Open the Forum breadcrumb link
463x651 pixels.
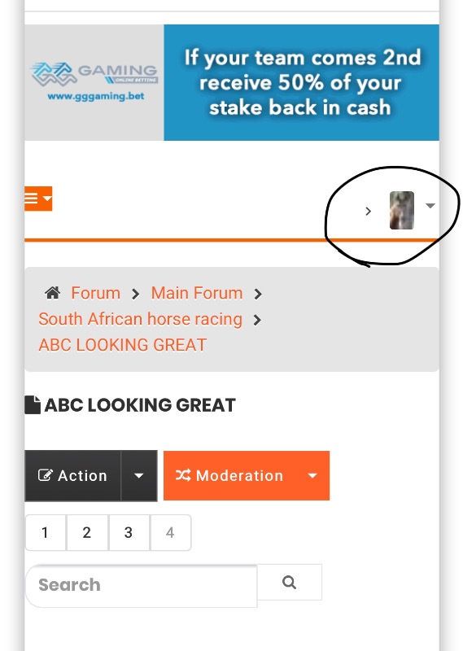click(95, 293)
